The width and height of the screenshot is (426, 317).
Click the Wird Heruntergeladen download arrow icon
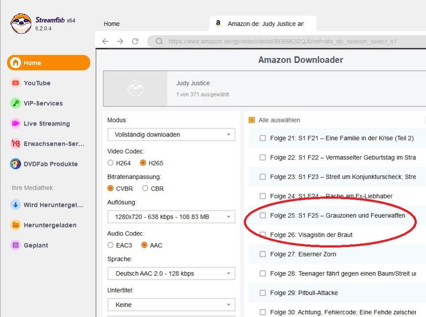(15, 205)
